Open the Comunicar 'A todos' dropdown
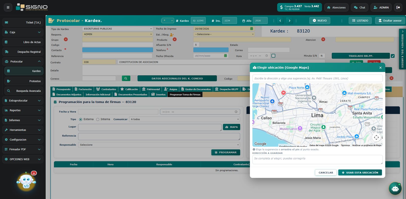Screen dimensions: 406x199 coord(184,119)
